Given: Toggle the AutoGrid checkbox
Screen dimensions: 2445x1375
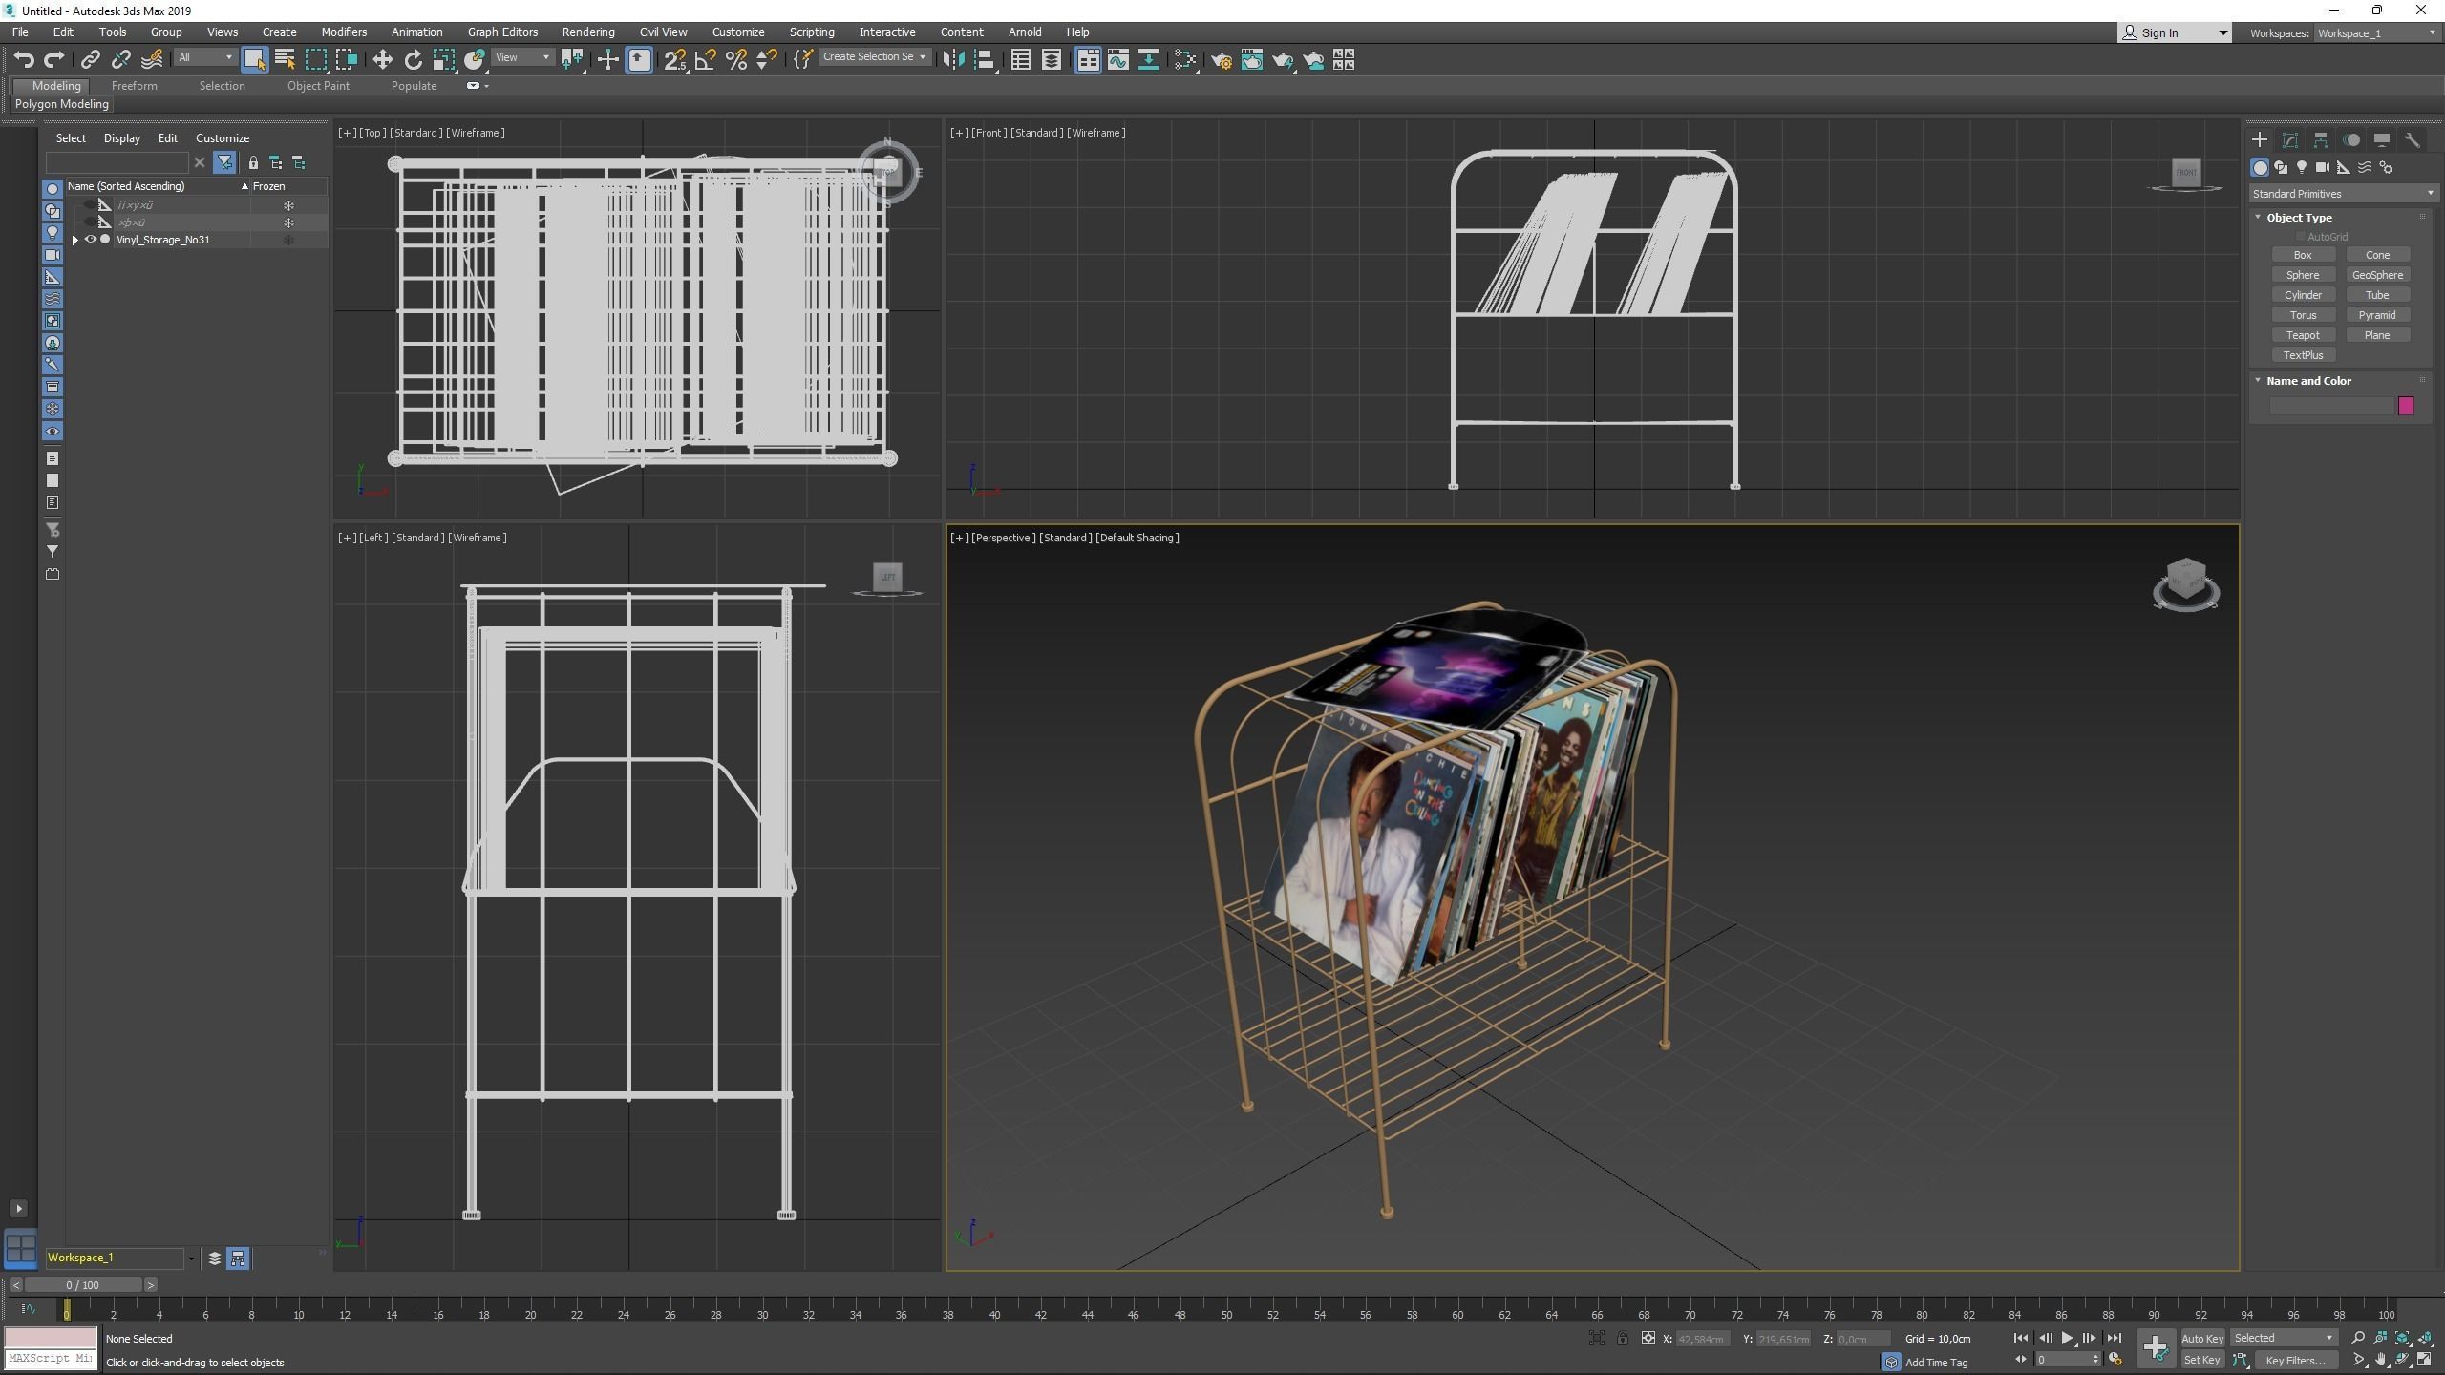Looking at the screenshot, I should [x=2301, y=237].
